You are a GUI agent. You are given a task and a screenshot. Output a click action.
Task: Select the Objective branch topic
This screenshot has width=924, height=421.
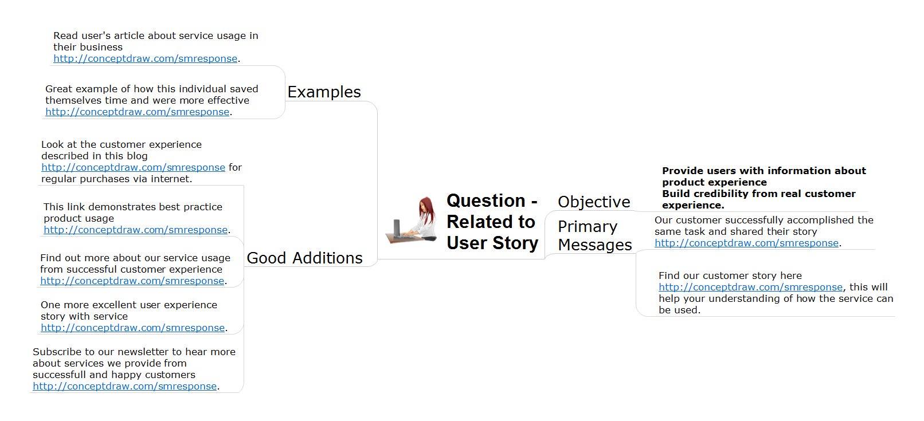594,202
